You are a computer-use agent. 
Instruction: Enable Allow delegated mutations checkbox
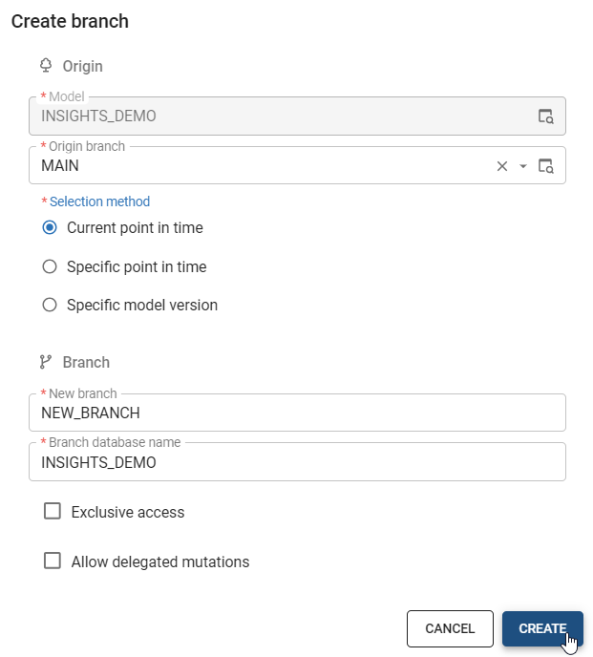click(x=53, y=562)
